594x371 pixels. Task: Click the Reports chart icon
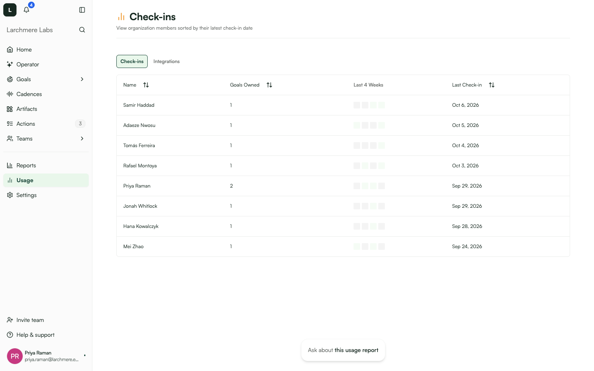[x=10, y=165]
